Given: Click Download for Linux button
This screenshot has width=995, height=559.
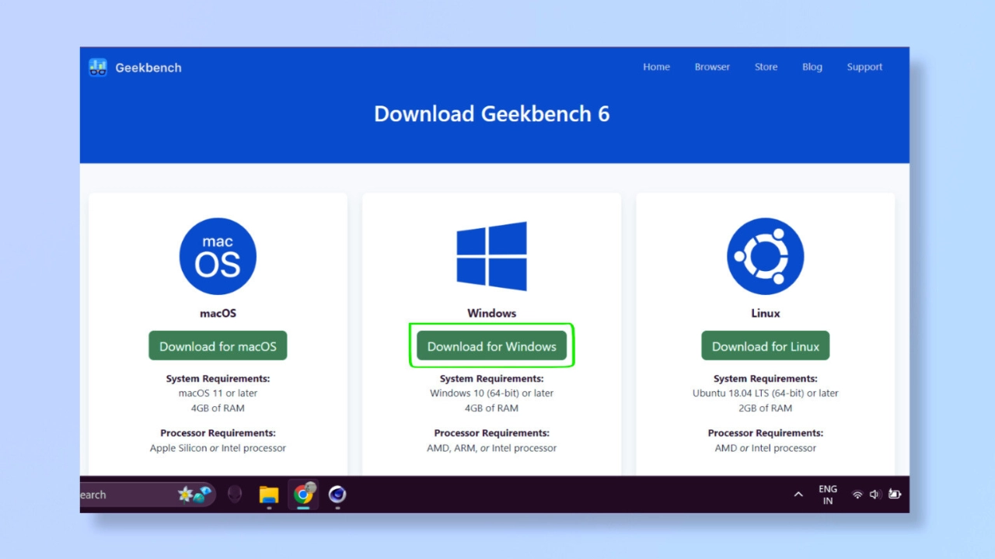Looking at the screenshot, I should 766,346.
